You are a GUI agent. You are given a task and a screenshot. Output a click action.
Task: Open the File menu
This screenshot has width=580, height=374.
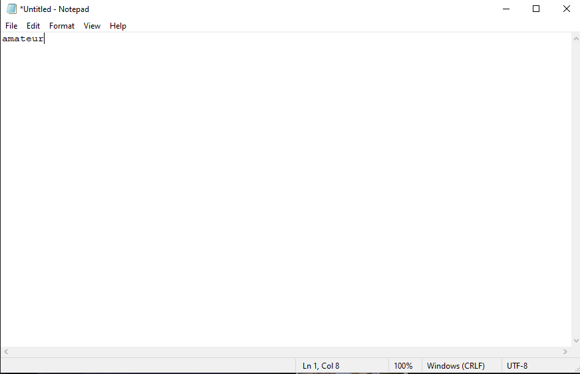click(11, 26)
